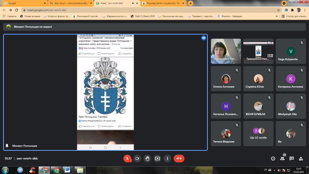Screen dimensions: 309x174
Task: Select Тетяна Фадеєва participant tile
Action: coord(226,133)
